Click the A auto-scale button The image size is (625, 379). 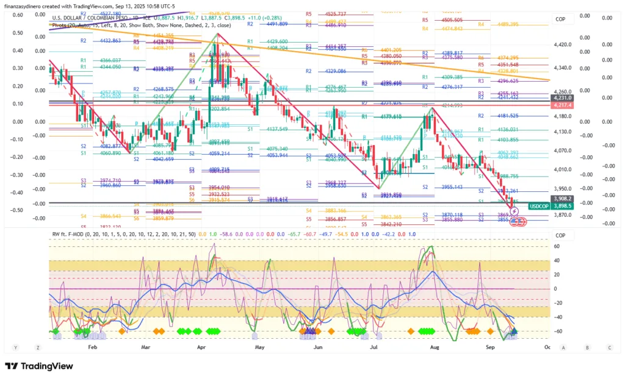[563, 347]
